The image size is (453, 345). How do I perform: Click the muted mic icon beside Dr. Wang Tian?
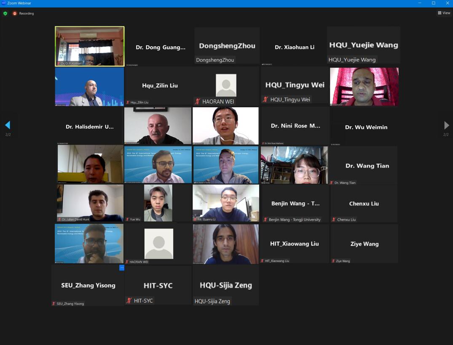332,183
